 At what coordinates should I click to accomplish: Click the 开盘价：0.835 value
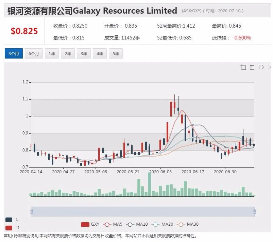121,26
